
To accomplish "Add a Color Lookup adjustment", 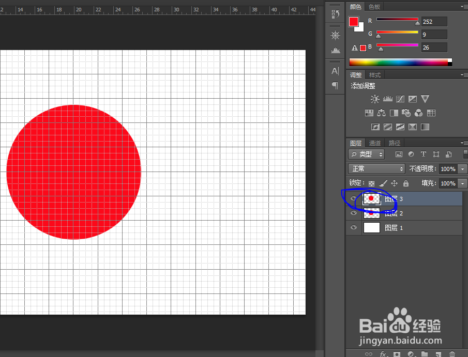I will [431, 113].
